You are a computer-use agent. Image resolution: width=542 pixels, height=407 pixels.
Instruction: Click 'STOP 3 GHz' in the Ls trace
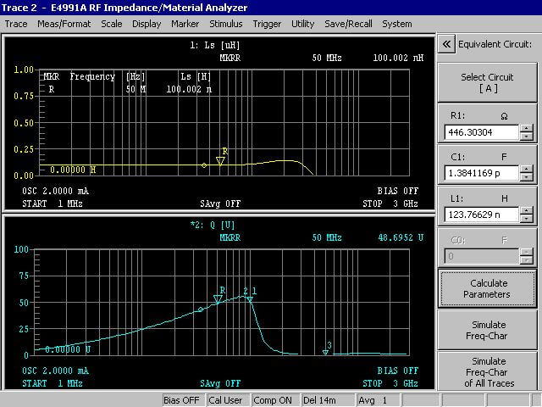click(390, 203)
